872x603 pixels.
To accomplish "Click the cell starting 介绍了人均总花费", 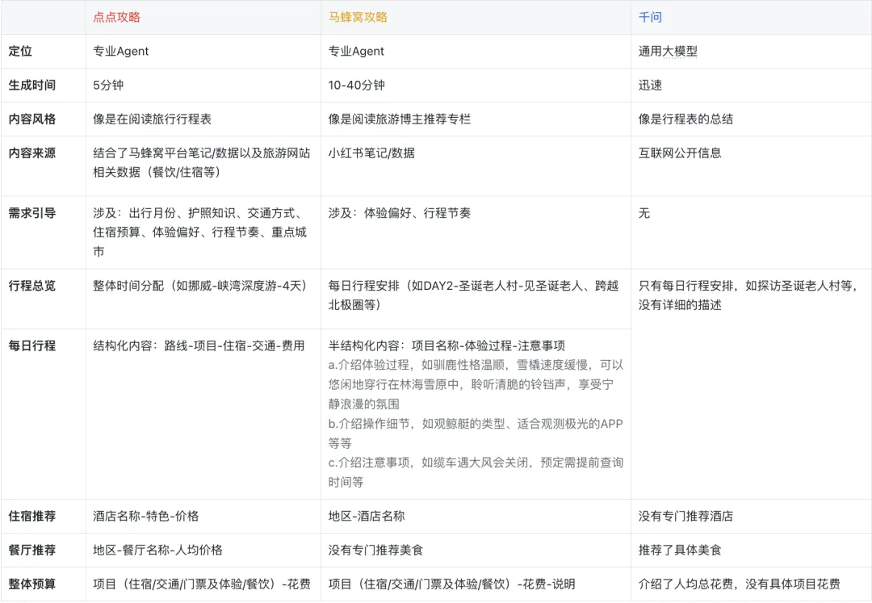I will (x=739, y=584).
